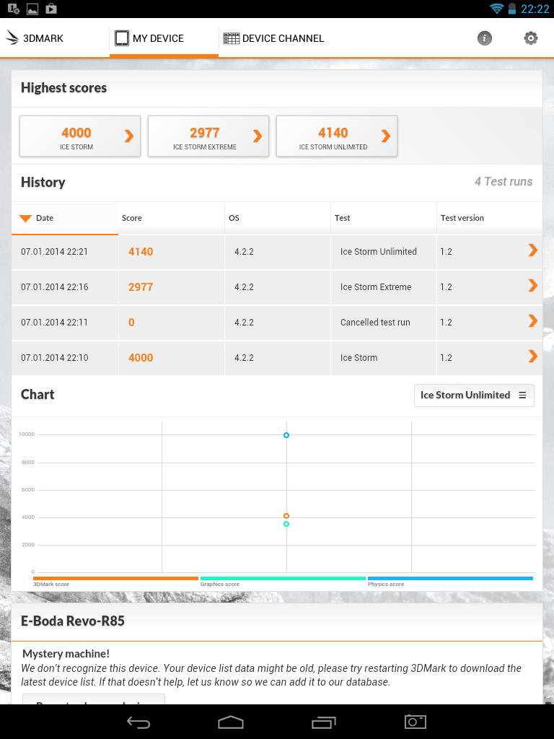Tap the 22:22 clock in status bar
This screenshot has height=739, width=554.
535,9
